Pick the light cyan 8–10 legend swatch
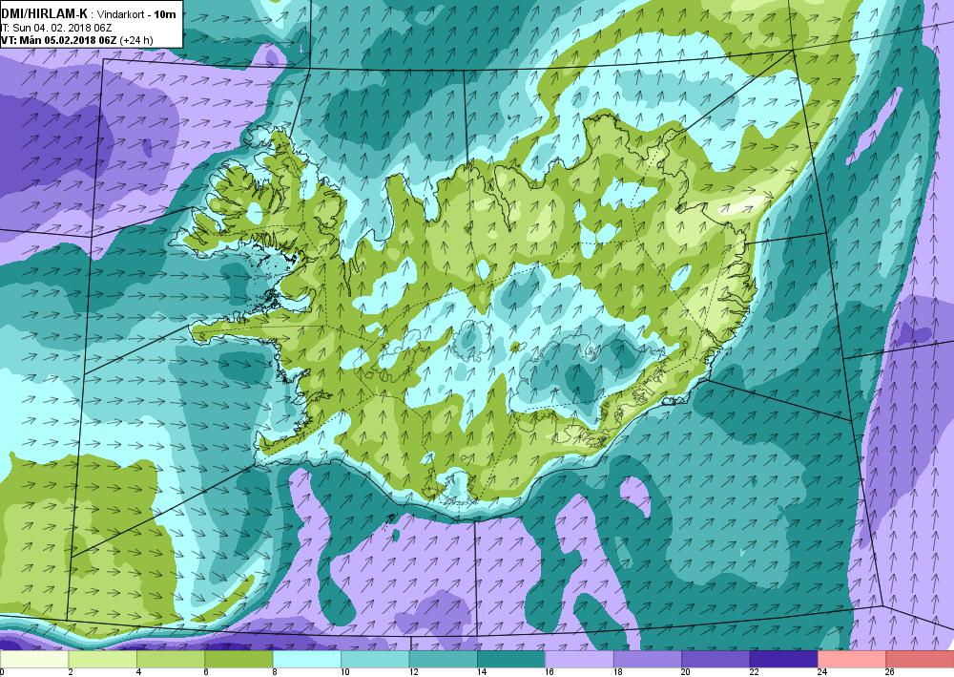954x677 pixels. (x=306, y=660)
